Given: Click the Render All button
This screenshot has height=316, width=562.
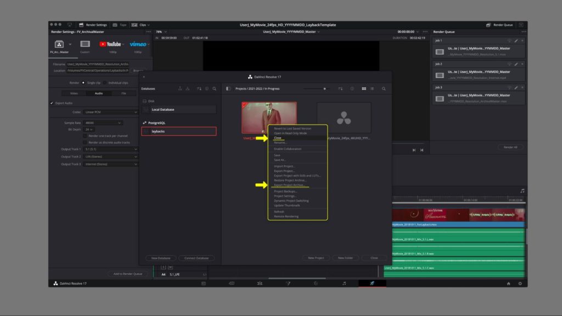Looking at the screenshot, I should pos(510,147).
